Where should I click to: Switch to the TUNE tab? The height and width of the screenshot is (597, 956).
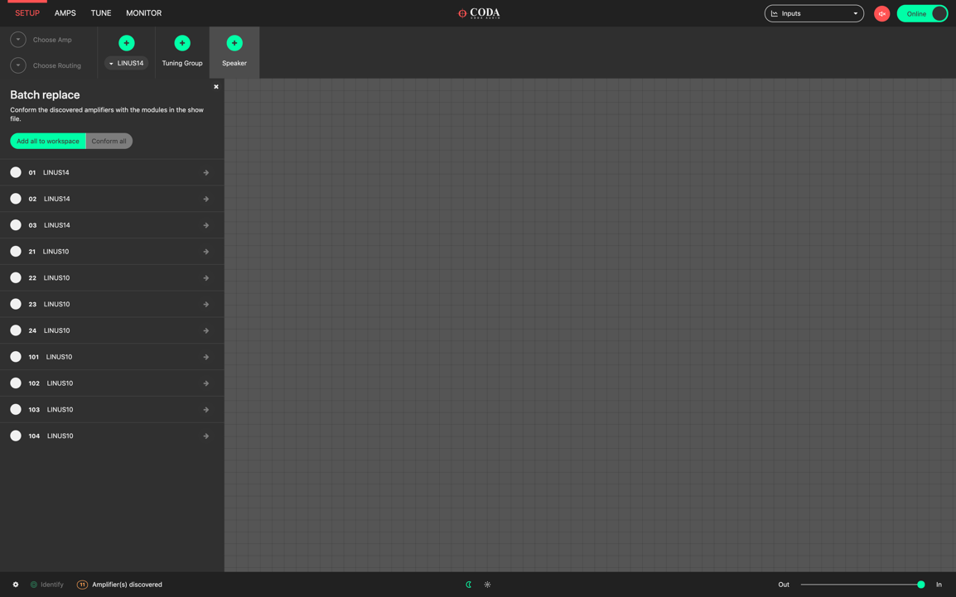click(x=101, y=13)
